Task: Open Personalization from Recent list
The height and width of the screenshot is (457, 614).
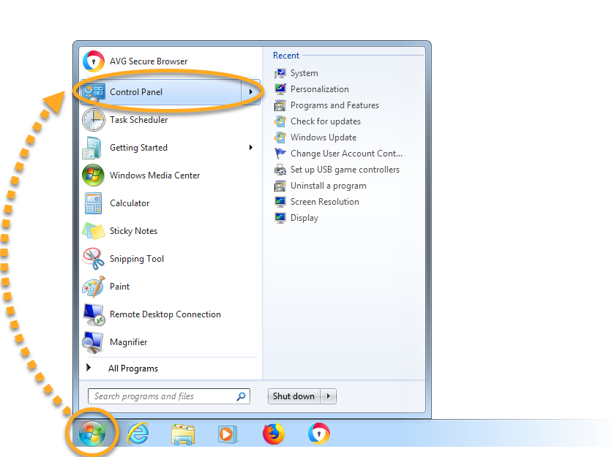Action: pyautogui.click(x=320, y=89)
